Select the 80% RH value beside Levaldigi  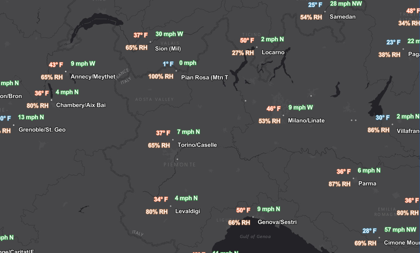tap(157, 212)
